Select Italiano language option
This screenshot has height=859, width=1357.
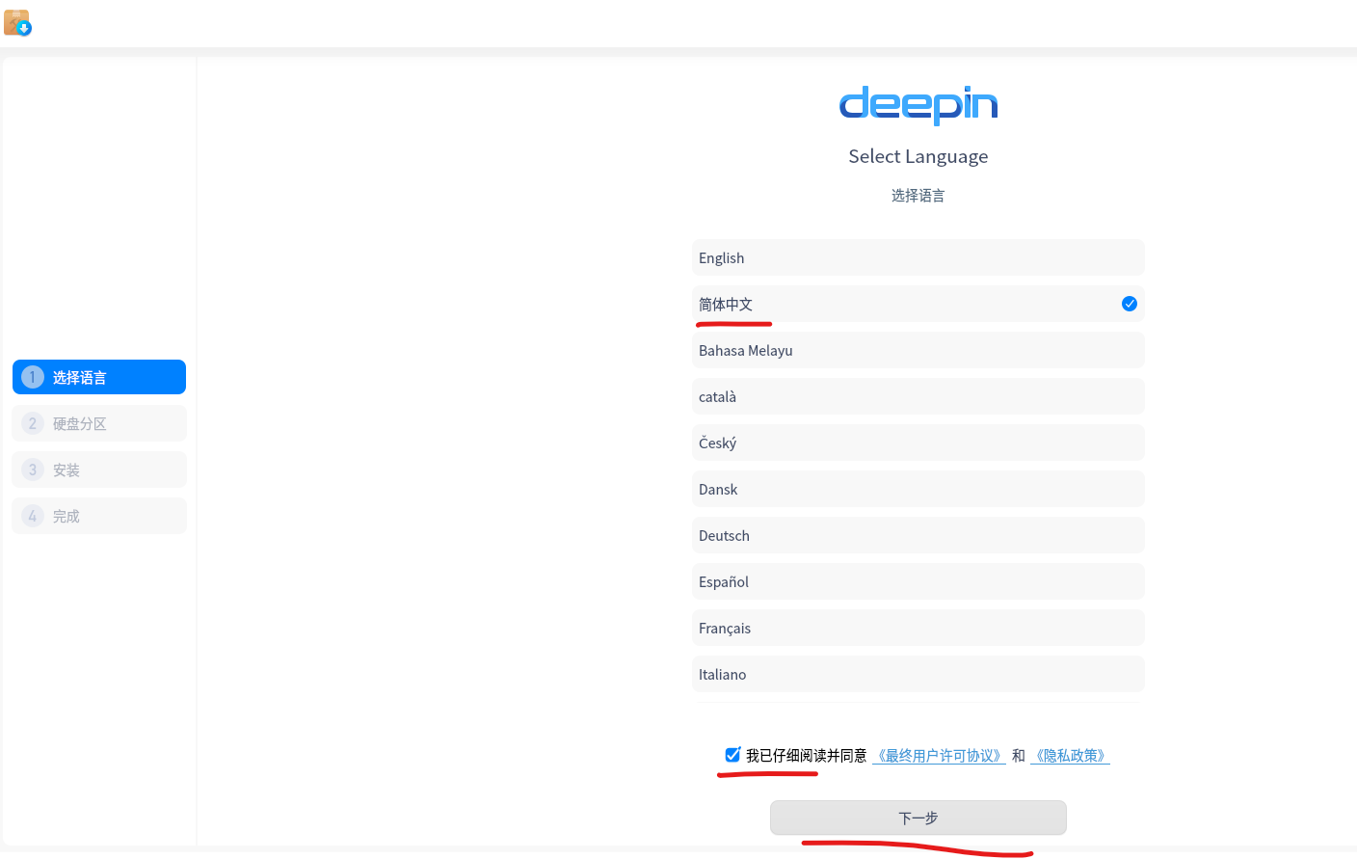(x=918, y=674)
